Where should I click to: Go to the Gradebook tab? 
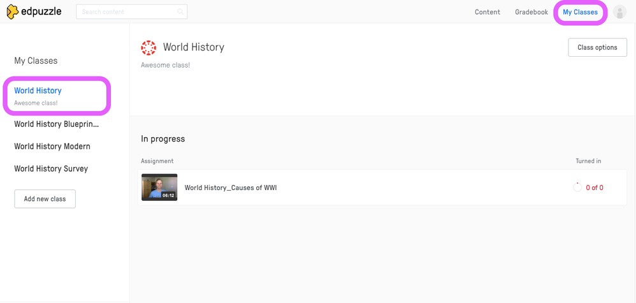coord(531,12)
